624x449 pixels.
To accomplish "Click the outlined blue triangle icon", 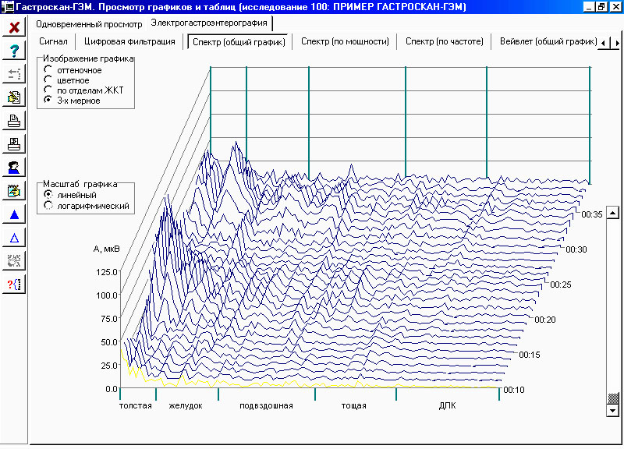I will pos(14,238).
